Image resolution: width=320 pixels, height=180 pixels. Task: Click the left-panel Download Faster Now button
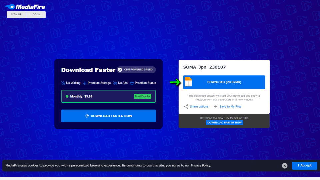[x=108, y=116]
